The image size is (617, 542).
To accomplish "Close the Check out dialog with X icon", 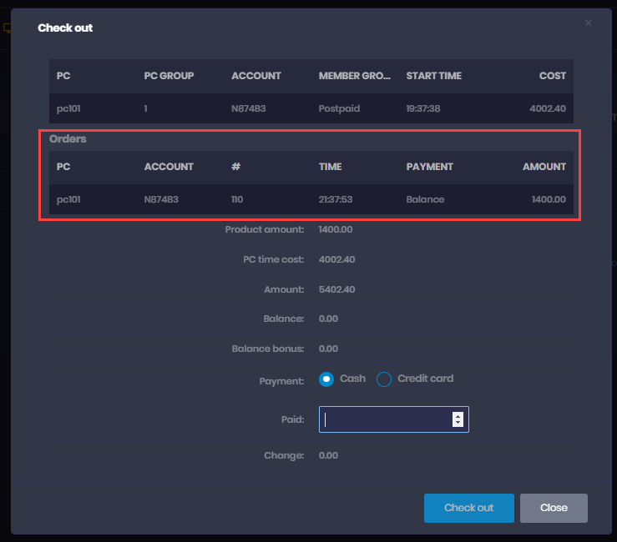I will point(588,23).
